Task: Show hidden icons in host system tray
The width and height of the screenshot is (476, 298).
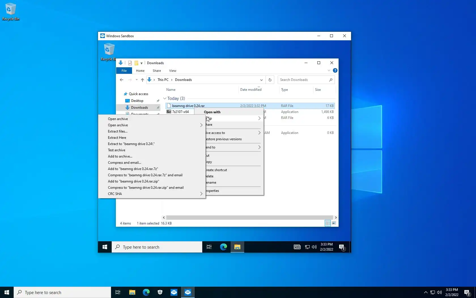Action: click(426, 292)
